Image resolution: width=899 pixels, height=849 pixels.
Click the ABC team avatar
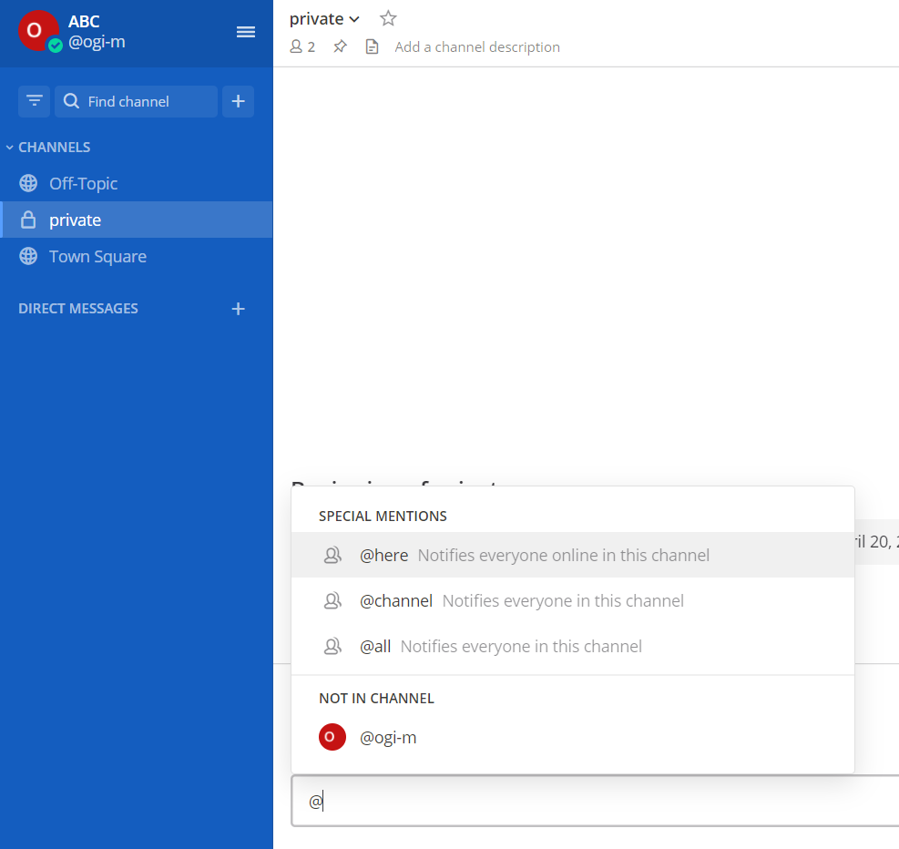[x=38, y=30]
